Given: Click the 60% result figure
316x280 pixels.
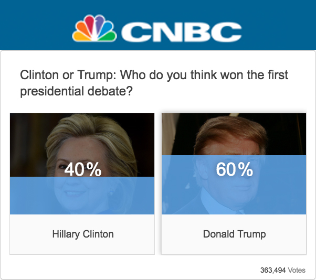Looking at the screenshot, I should click(235, 169).
